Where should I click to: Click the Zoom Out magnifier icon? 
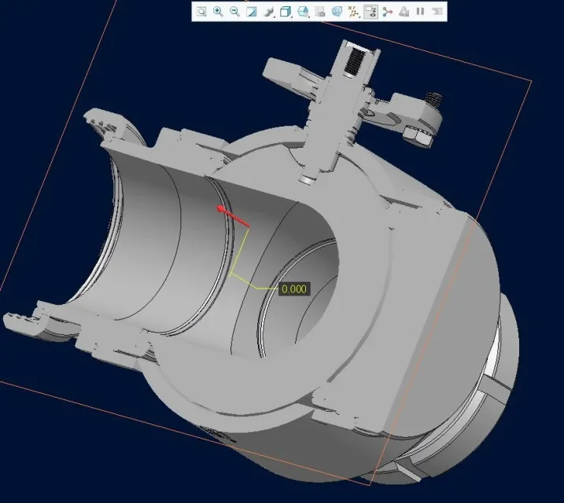click(234, 12)
